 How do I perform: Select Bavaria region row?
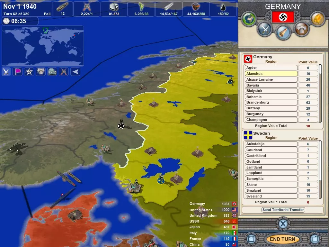(271, 85)
